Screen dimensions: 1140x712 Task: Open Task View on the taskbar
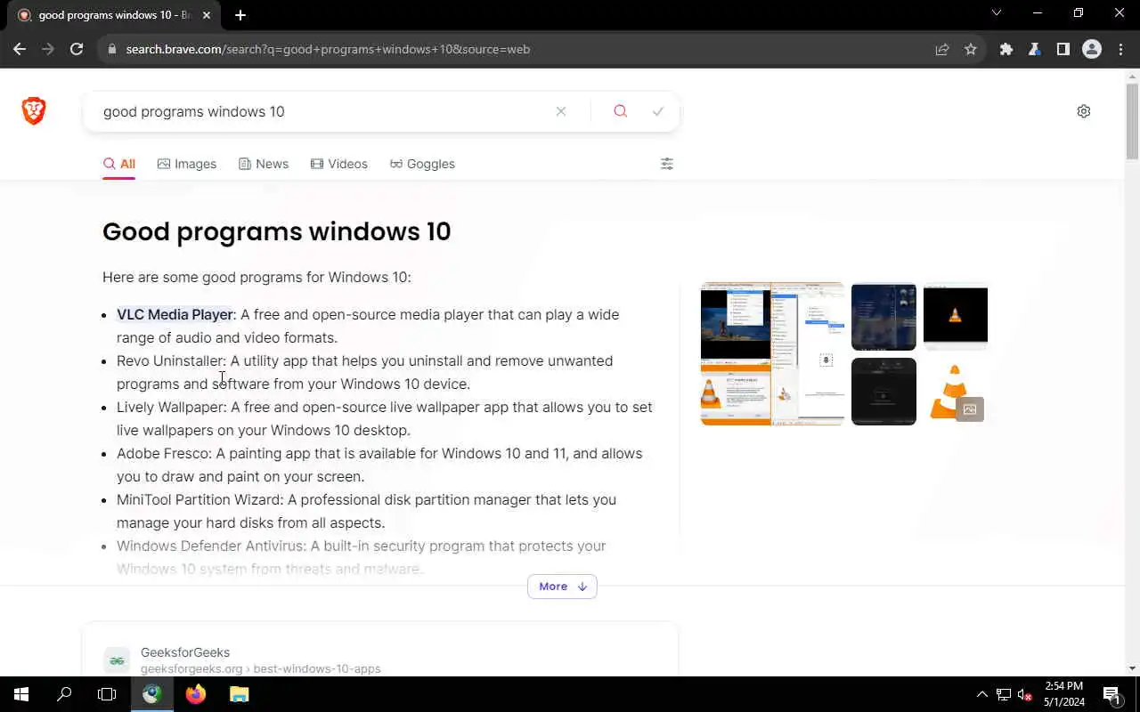tap(107, 694)
